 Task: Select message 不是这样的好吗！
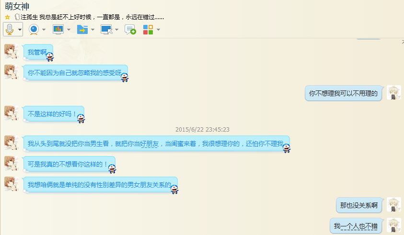click(53, 114)
